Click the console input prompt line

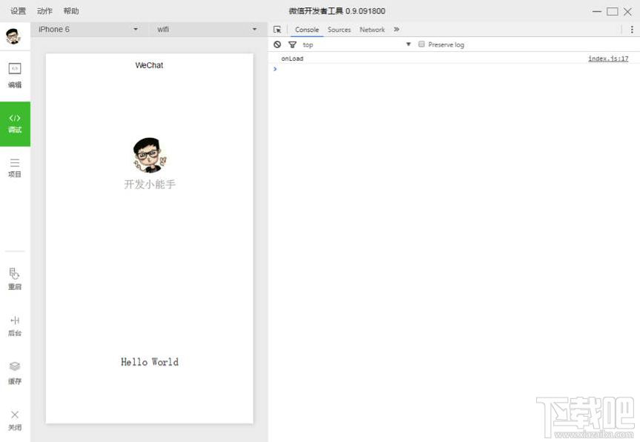coord(454,69)
